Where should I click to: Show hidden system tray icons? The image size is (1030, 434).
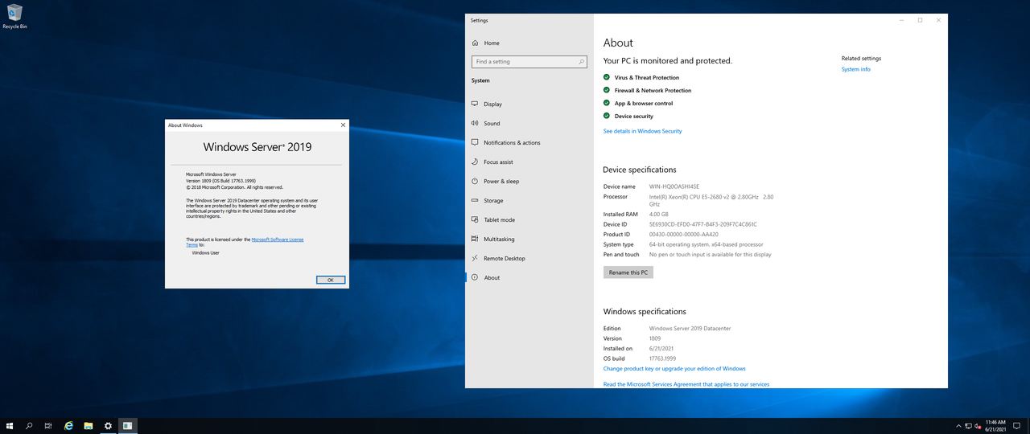957,425
